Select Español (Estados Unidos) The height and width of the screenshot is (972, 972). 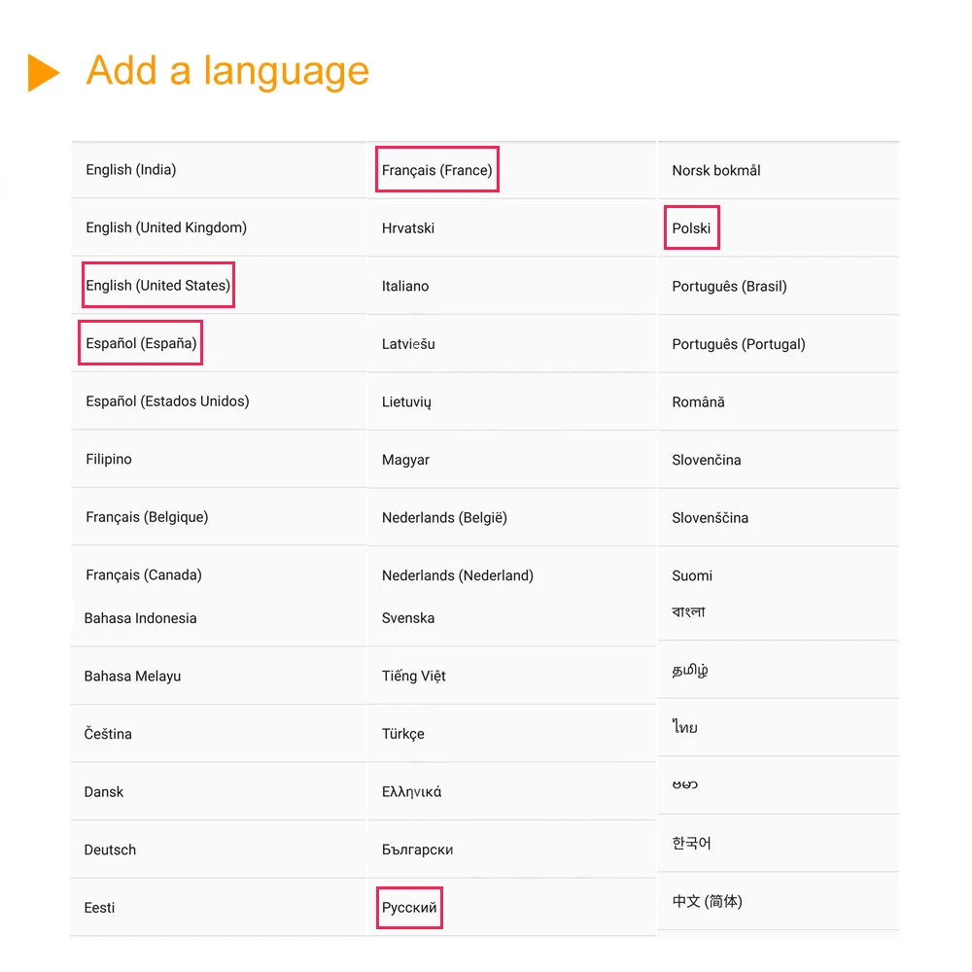pyautogui.click(x=167, y=401)
